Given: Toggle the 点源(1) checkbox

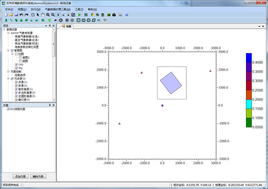Looking at the screenshot, I should 17,82.
